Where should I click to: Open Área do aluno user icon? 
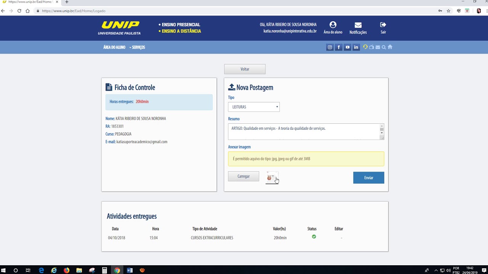click(x=333, y=25)
